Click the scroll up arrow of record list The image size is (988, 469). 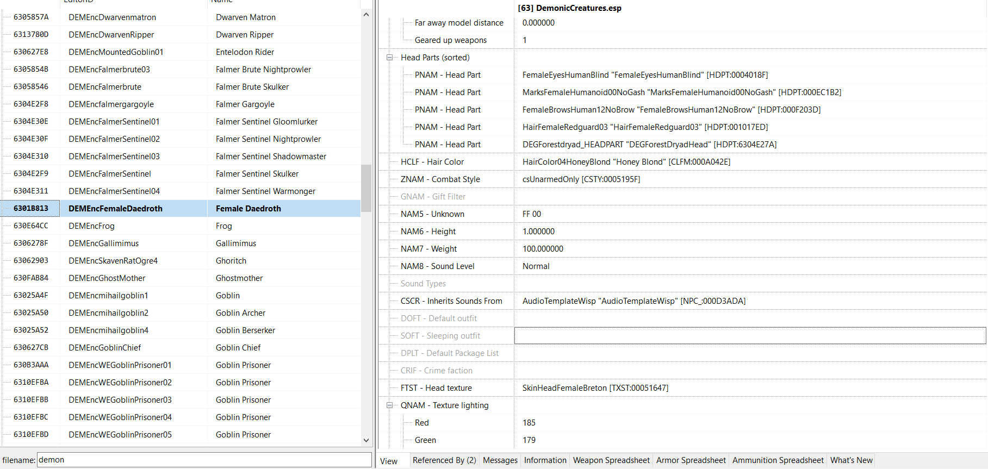[x=366, y=15]
